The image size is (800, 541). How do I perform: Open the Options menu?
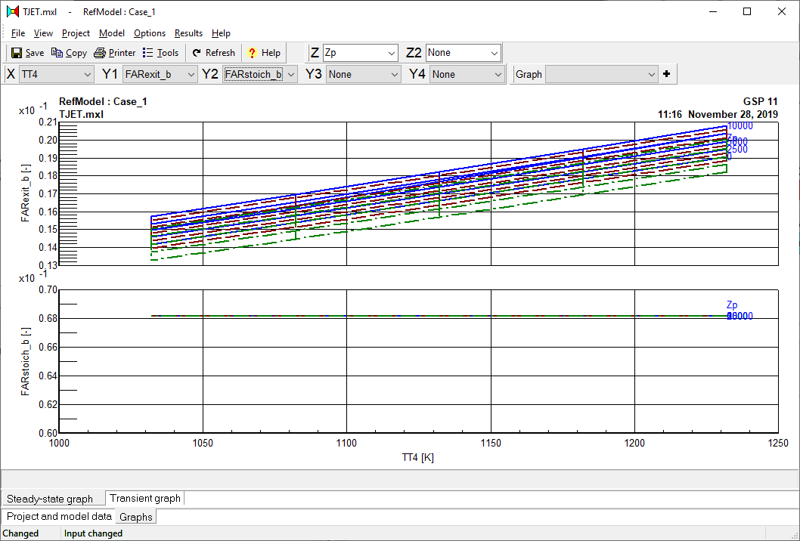(150, 32)
